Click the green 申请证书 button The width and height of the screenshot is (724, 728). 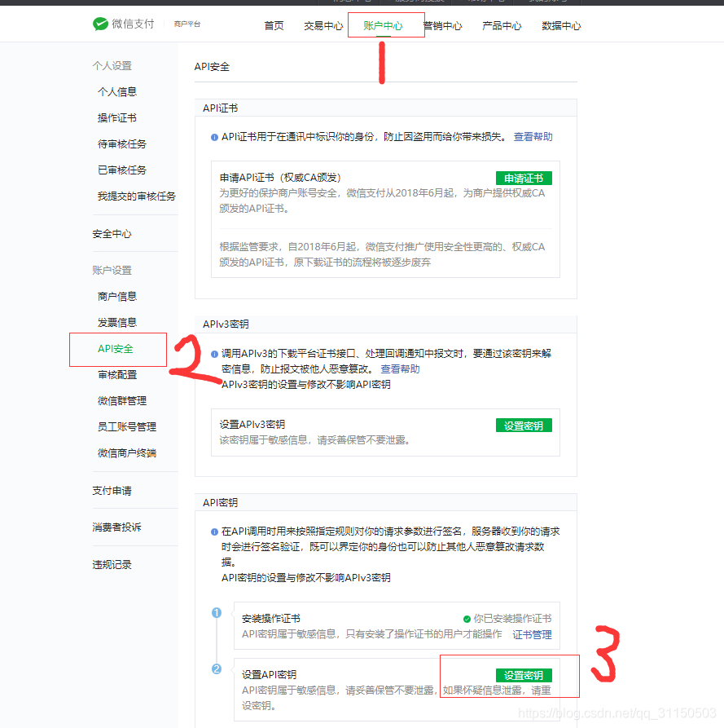(x=524, y=179)
